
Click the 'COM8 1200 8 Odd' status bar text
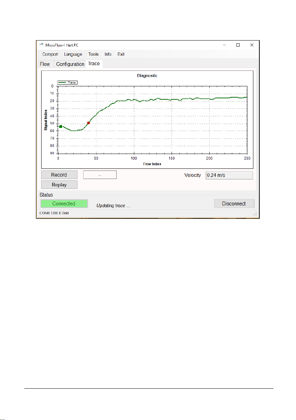[54, 213]
